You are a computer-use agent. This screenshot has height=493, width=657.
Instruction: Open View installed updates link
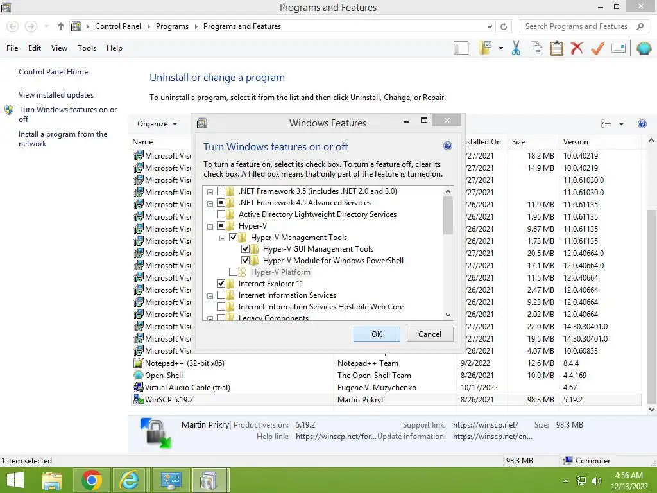click(x=56, y=95)
